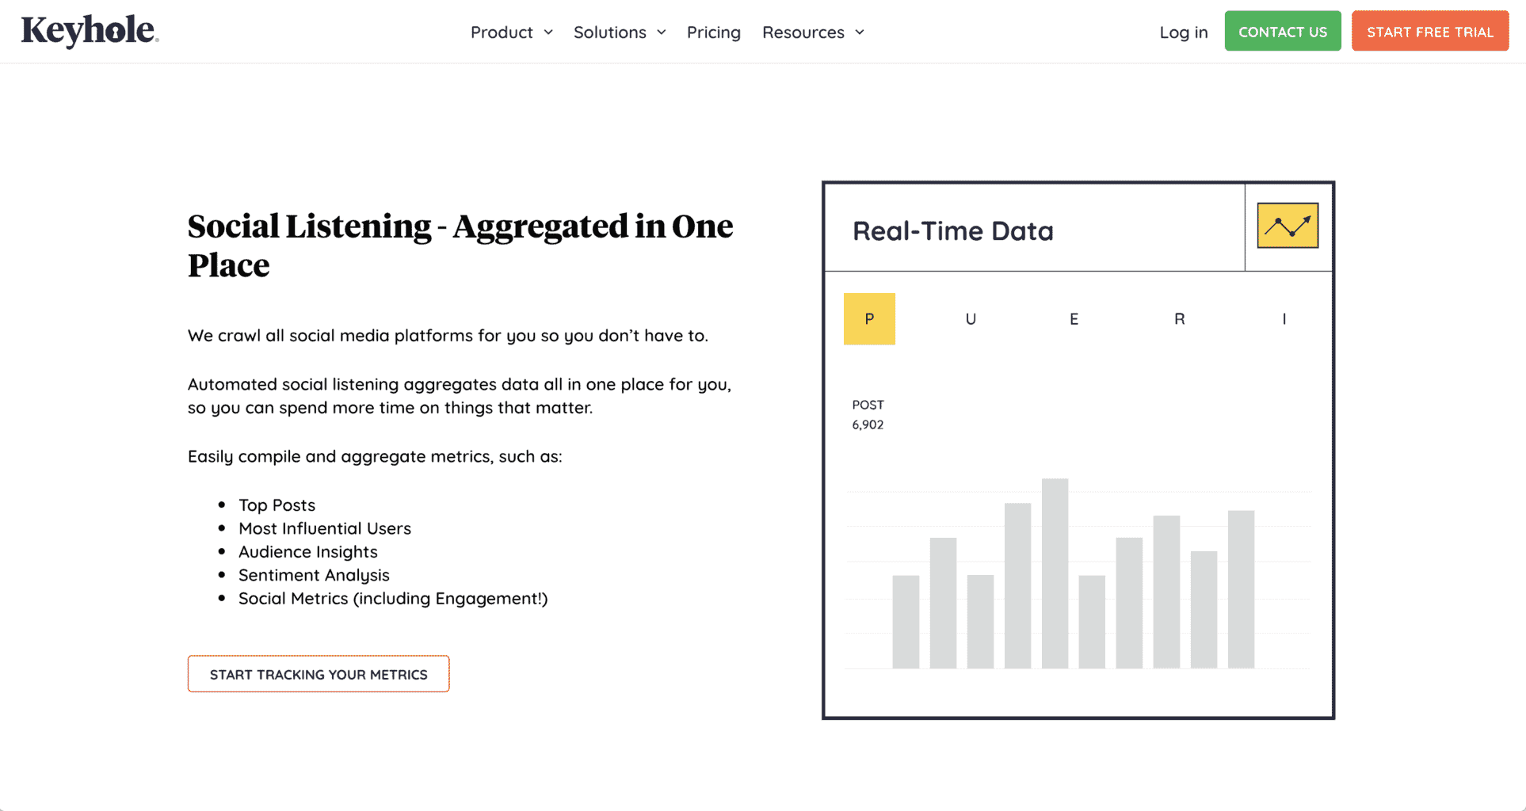Select the R metric icon

(1179, 318)
